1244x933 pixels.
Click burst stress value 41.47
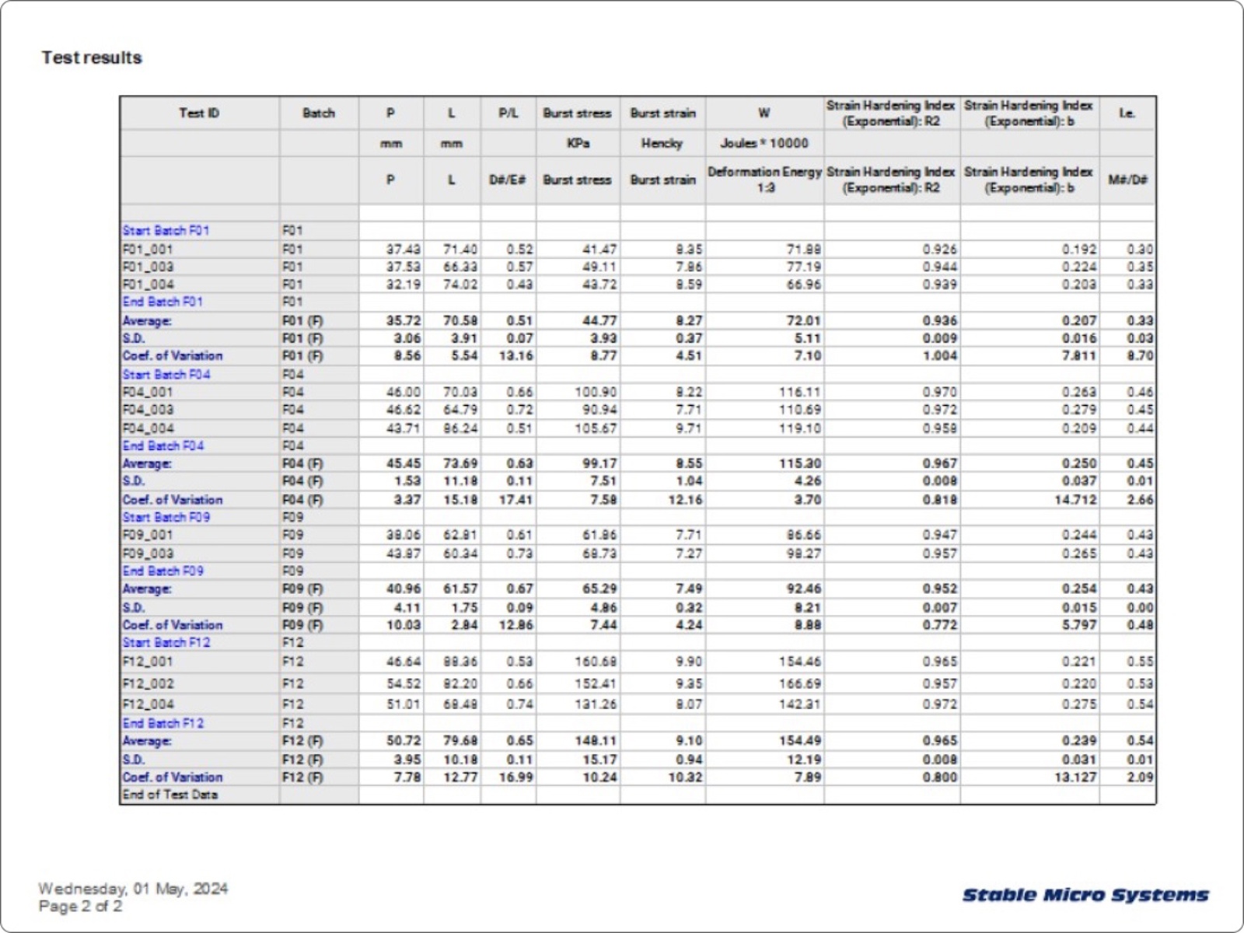click(599, 250)
